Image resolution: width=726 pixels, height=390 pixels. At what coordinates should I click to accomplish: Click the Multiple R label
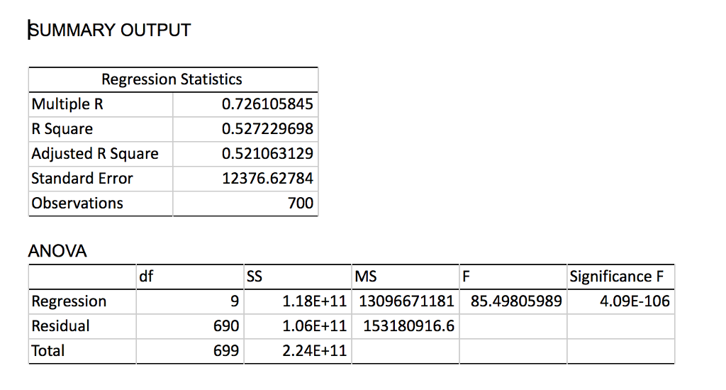click(x=67, y=104)
